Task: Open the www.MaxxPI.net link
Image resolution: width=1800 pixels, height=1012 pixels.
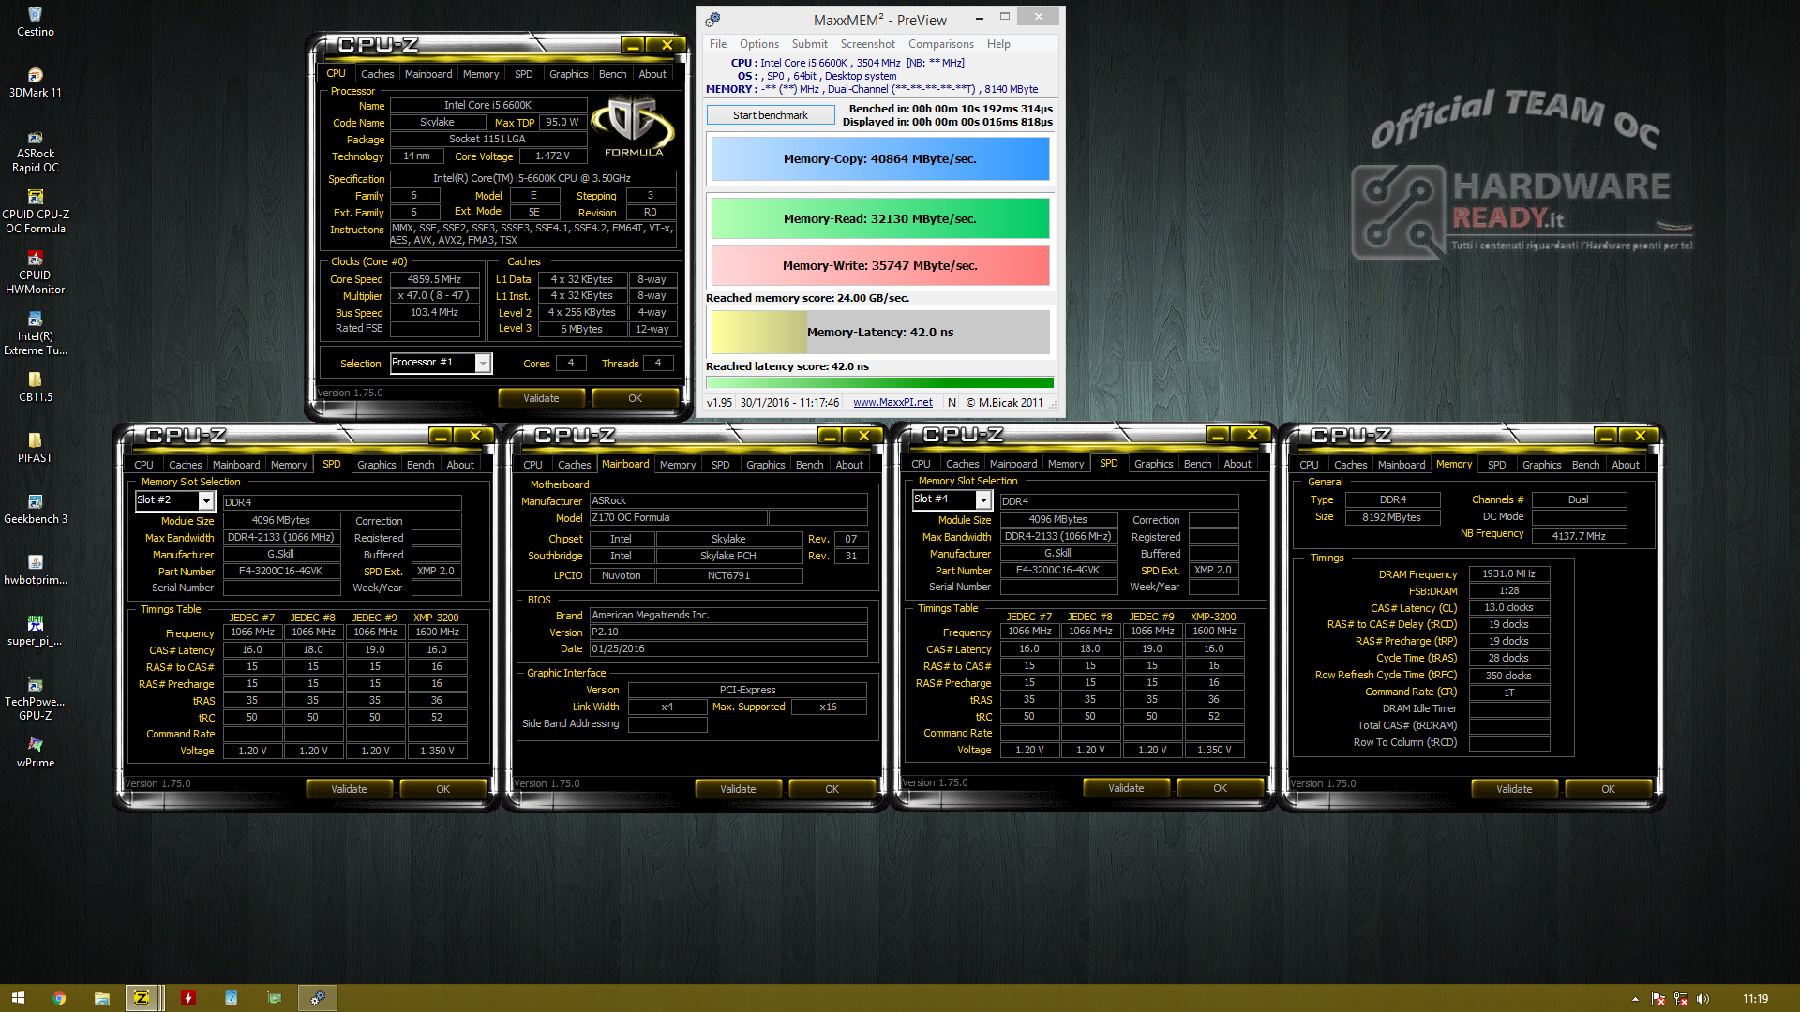Action: click(x=892, y=403)
